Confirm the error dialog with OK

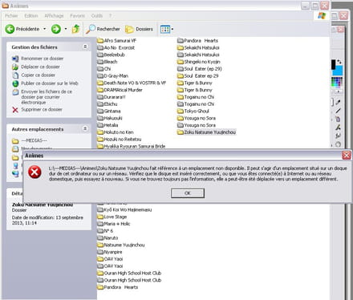pos(188,193)
